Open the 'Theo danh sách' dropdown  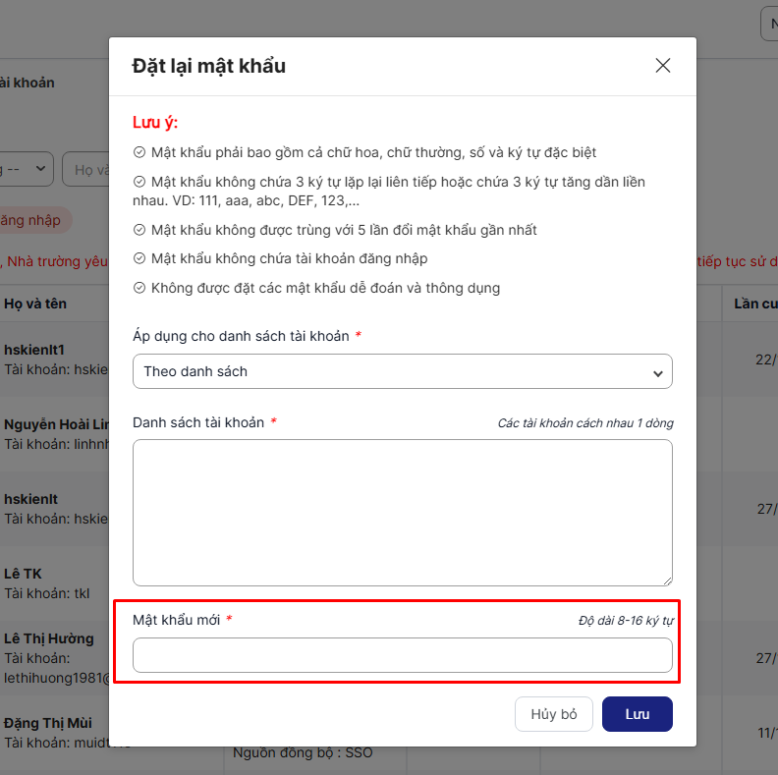click(403, 371)
